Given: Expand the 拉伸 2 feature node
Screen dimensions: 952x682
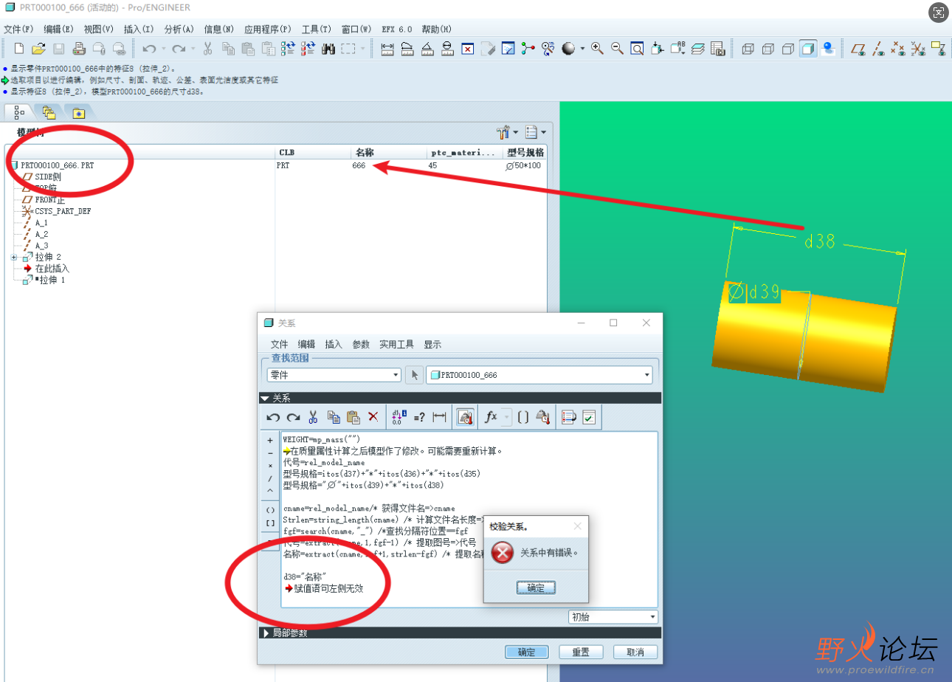Looking at the screenshot, I should 15,257.
